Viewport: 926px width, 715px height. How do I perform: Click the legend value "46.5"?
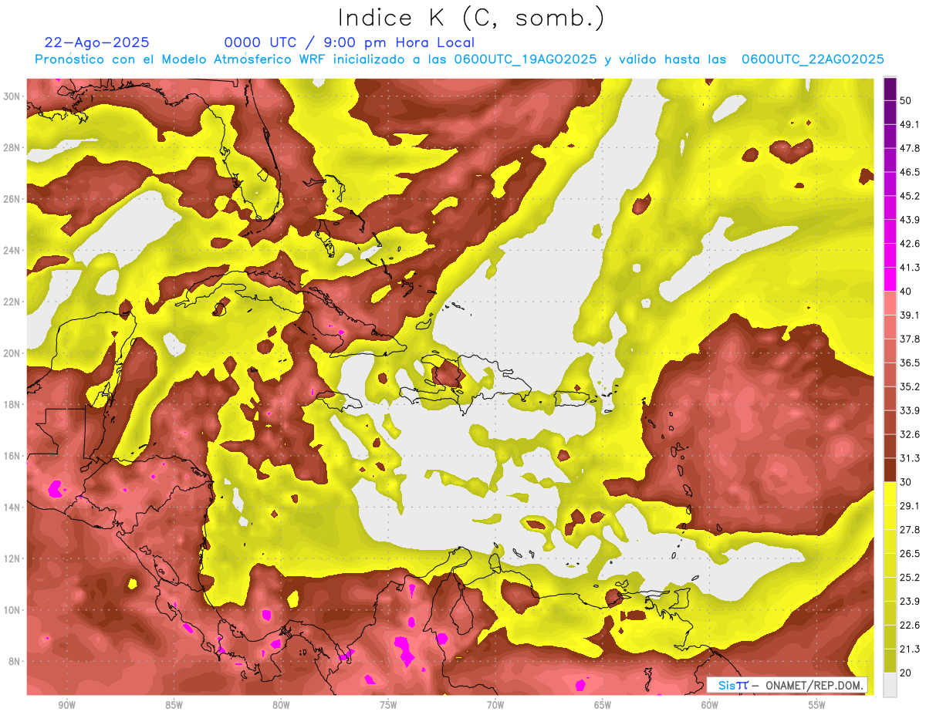pyautogui.click(x=911, y=173)
